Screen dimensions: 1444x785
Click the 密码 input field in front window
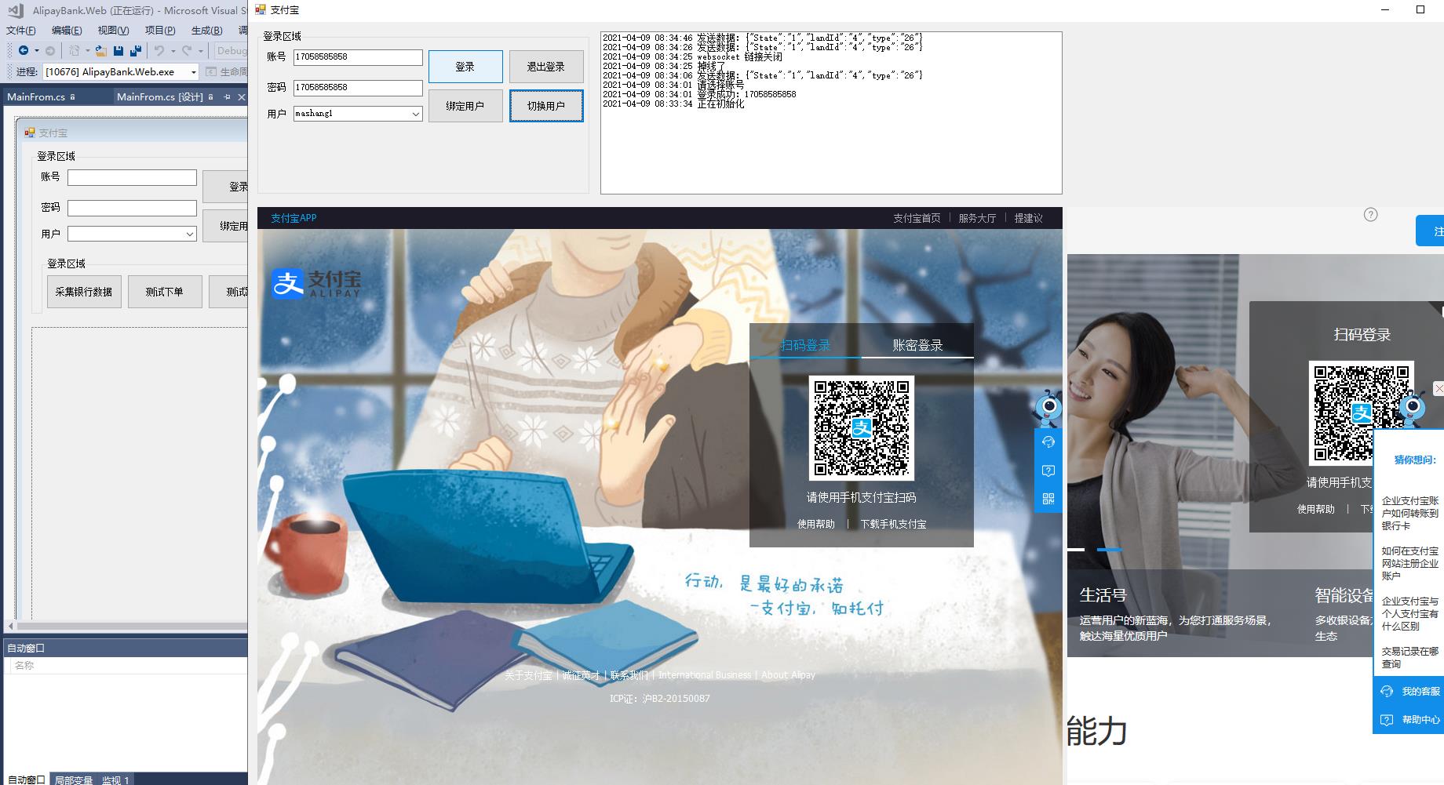point(358,88)
